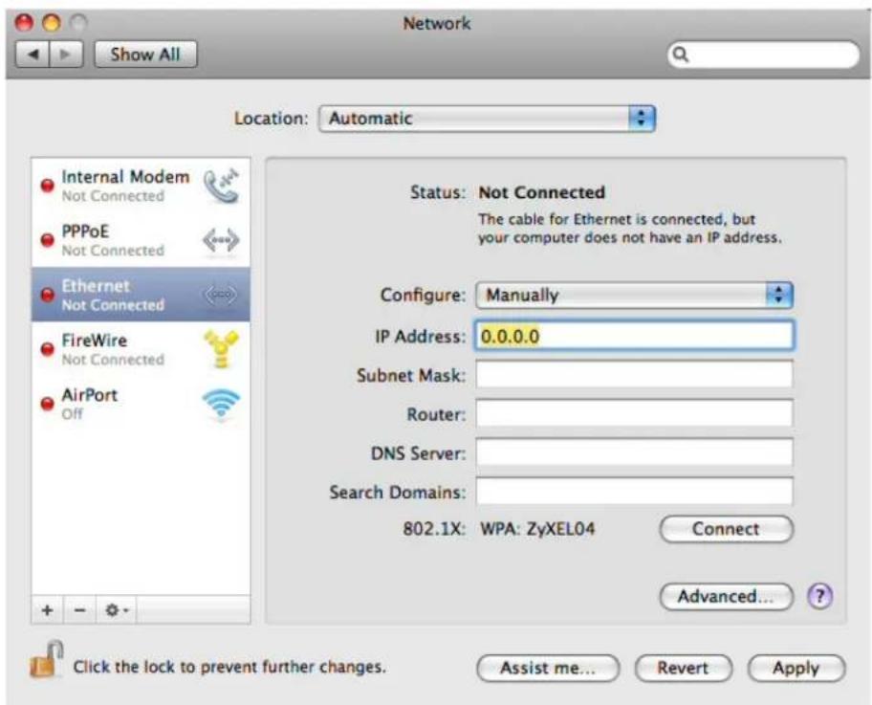Open the Configure dropdown set to Manually
Image resolution: width=872 pixels, height=705 pixels.
(x=635, y=295)
